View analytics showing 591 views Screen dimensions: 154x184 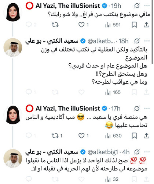tap(113, 25)
